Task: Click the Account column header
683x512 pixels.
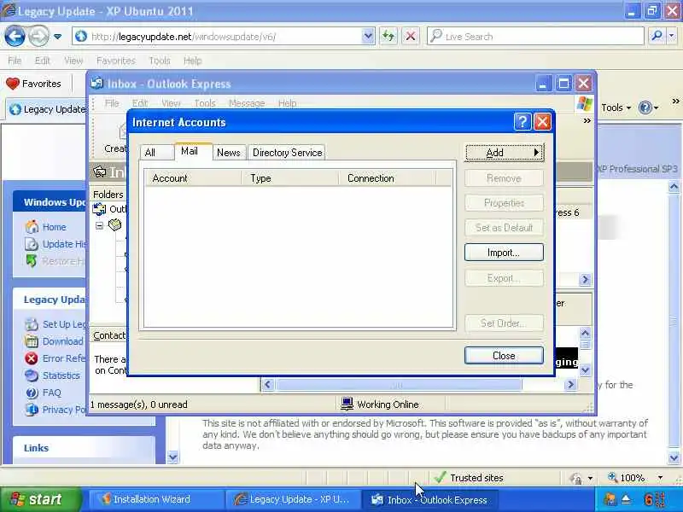Action: click(x=193, y=178)
